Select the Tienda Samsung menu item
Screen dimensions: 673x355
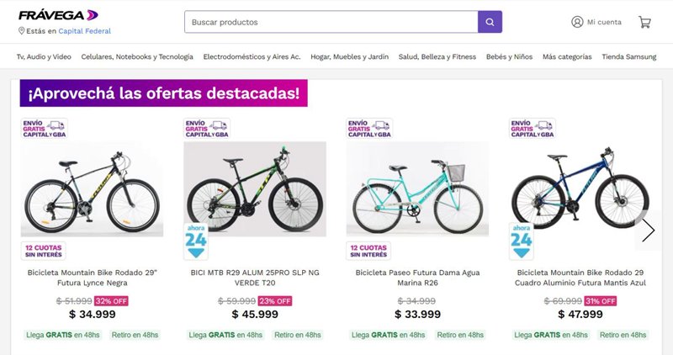point(628,56)
